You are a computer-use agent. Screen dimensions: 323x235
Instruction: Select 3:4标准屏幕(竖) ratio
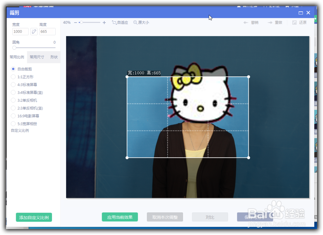[13, 92]
